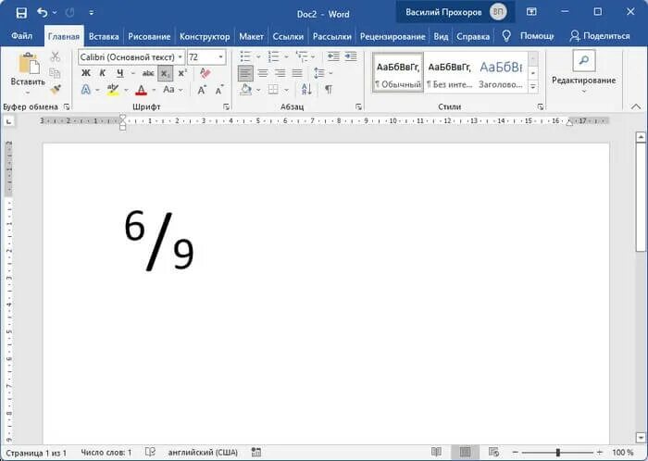
Task: Apply yellow text highlight color
Action: 112,89
